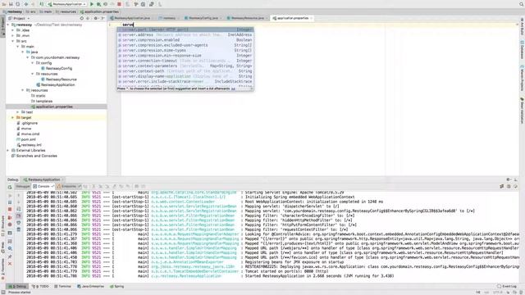
Task: Click the Synchronize refresh icon in toolbar
Action: point(18,4)
